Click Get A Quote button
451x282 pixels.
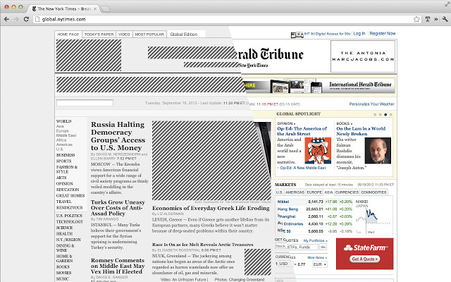coord(365,259)
